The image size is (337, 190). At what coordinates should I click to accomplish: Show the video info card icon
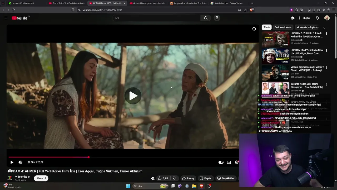tap(254, 29)
